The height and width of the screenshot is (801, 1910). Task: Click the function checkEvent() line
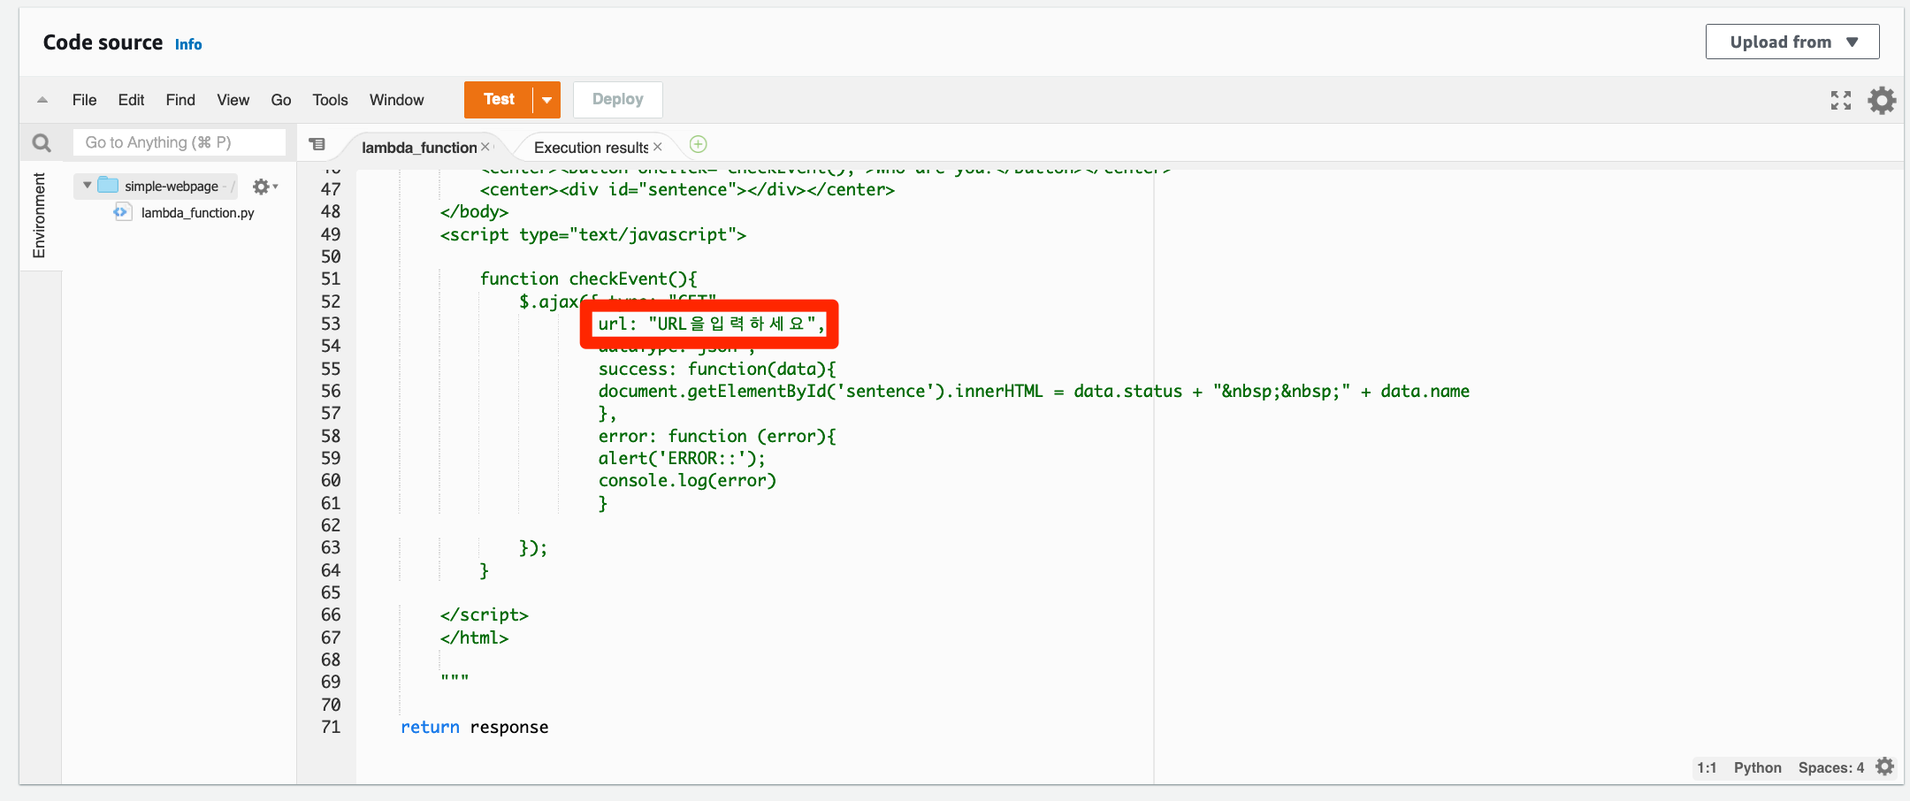pyautogui.click(x=588, y=278)
